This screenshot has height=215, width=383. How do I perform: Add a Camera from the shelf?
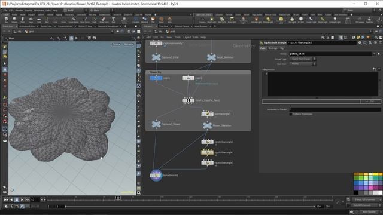pyautogui.click(x=202, y=20)
